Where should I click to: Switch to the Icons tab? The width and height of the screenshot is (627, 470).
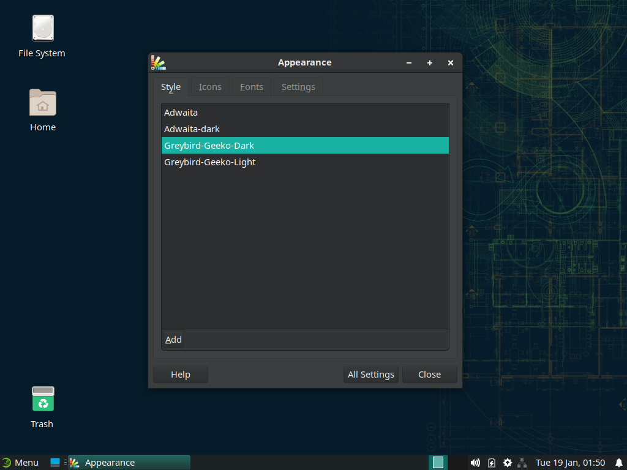pos(210,87)
